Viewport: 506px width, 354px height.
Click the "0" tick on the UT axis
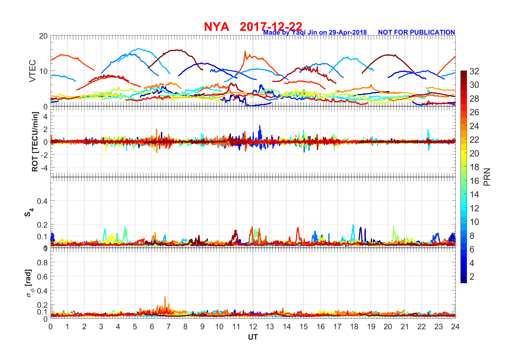tap(51, 327)
